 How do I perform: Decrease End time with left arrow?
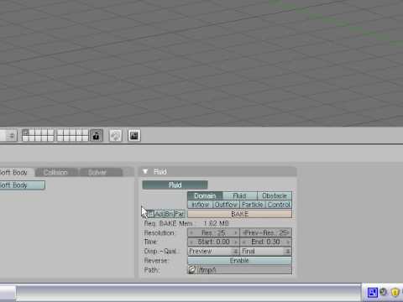[243, 242]
